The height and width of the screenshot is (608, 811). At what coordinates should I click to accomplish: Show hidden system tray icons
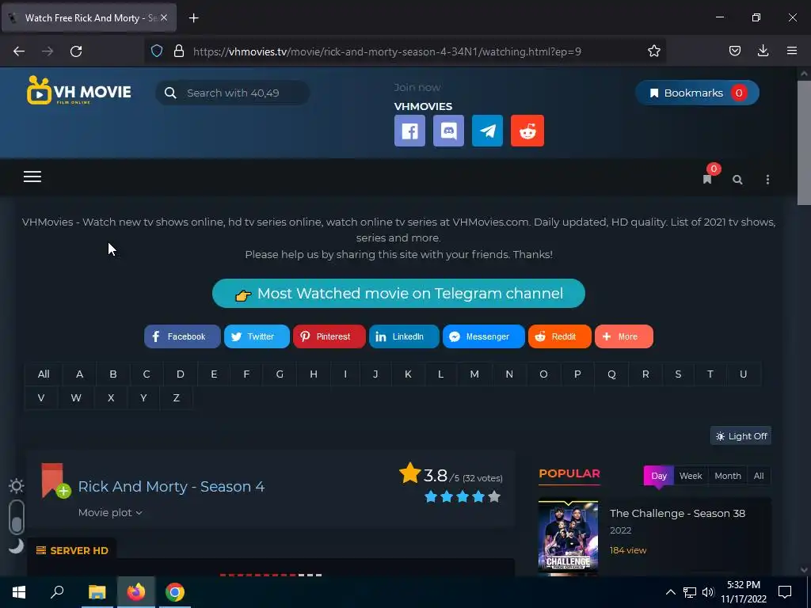670,592
